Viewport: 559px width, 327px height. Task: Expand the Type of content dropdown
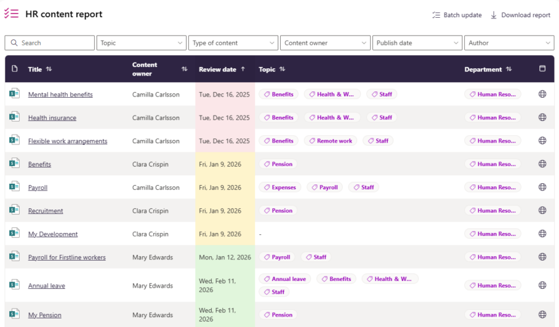click(x=233, y=43)
